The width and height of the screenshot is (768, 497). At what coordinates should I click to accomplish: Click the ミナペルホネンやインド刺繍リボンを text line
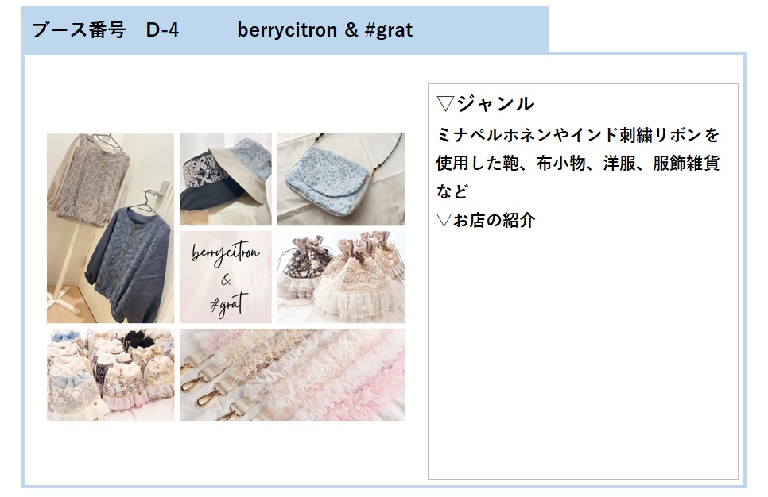[577, 134]
